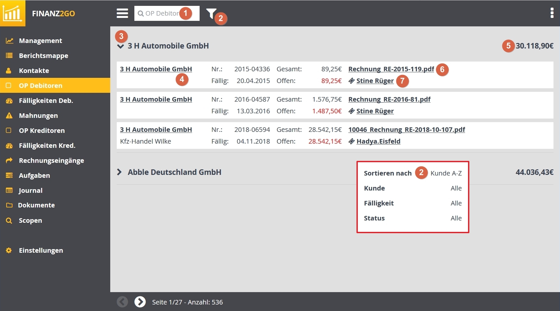Click the search magnifier in OP Debitor field

click(x=141, y=13)
